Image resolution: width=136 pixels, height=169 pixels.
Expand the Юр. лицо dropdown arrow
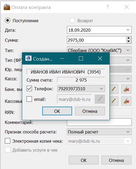click(128, 69)
